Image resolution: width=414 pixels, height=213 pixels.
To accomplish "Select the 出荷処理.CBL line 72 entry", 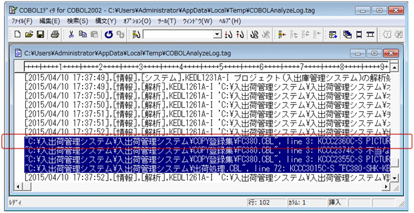I will (x=207, y=168).
